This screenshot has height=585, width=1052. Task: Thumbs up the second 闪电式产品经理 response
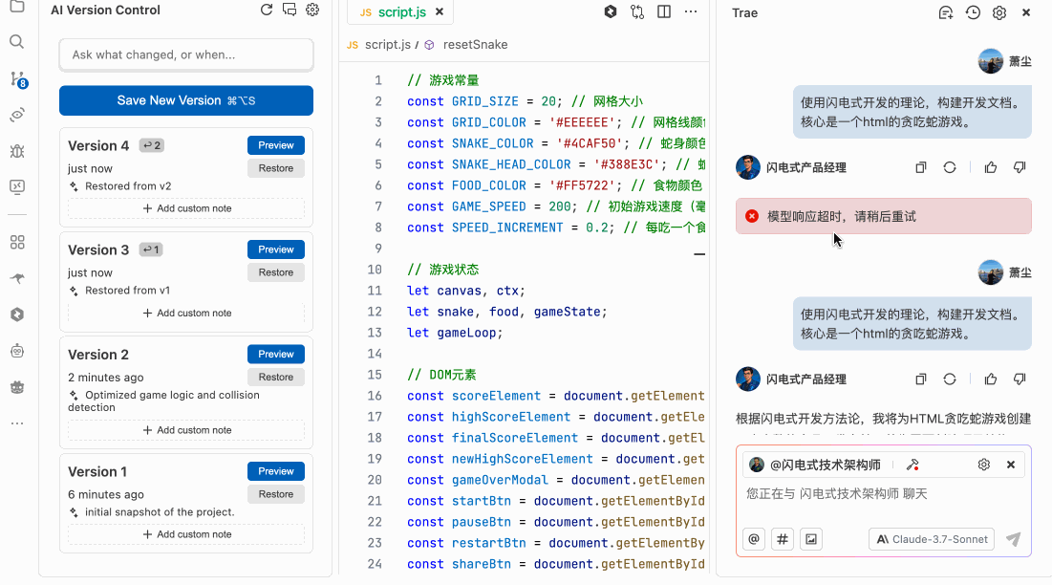click(x=991, y=379)
